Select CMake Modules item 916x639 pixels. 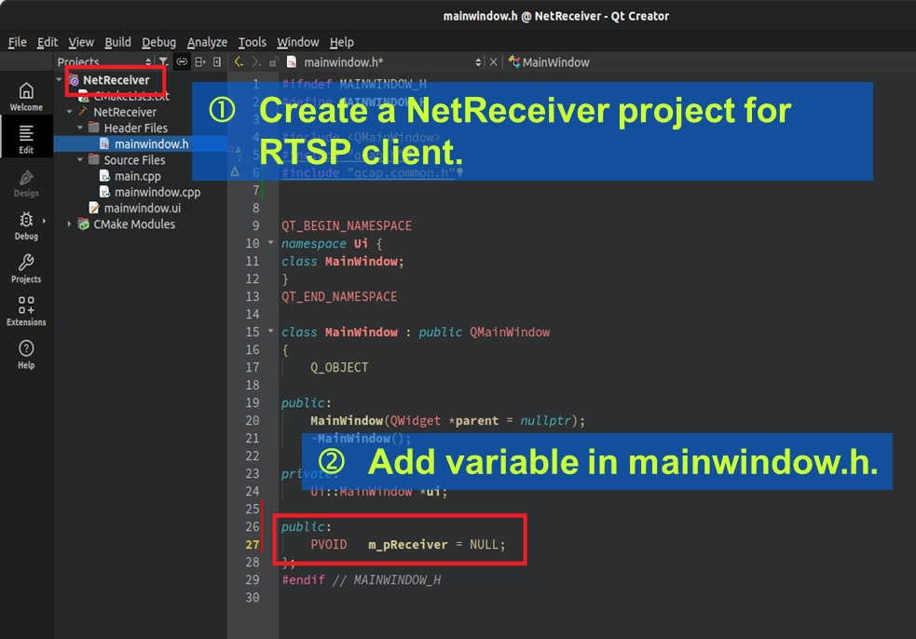pos(134,224)
